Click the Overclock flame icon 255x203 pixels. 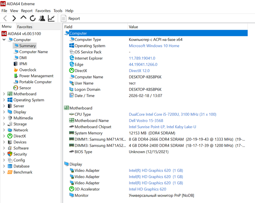pos(16,70)
